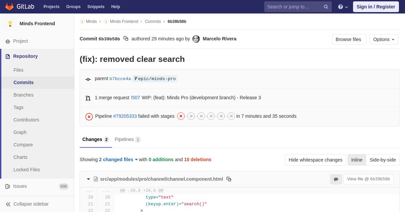
Task: Open merge request !507 link
Action: pyautogui.click(x=135, y=98)
